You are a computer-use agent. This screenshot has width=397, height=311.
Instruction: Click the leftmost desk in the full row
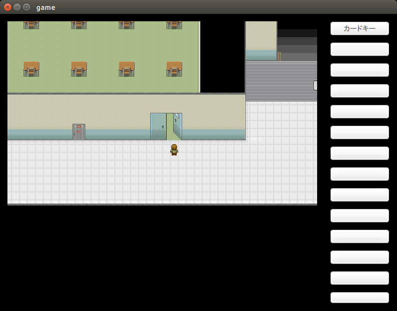(31, 69)
